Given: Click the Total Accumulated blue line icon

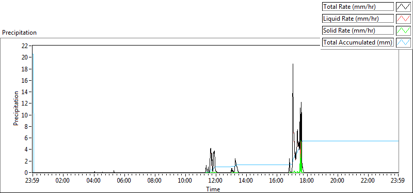Looking at the screenshot, I should click(x=403, y=42).
